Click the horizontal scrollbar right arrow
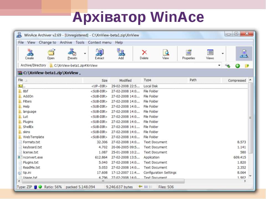Screen dimensions: 266x199 (x=245, y=181)
